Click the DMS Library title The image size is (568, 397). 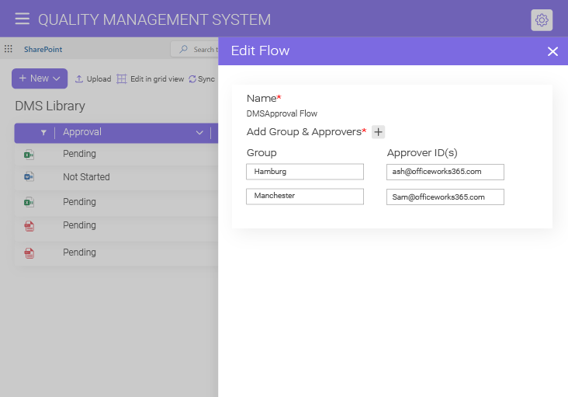click(x=50, y=106)
